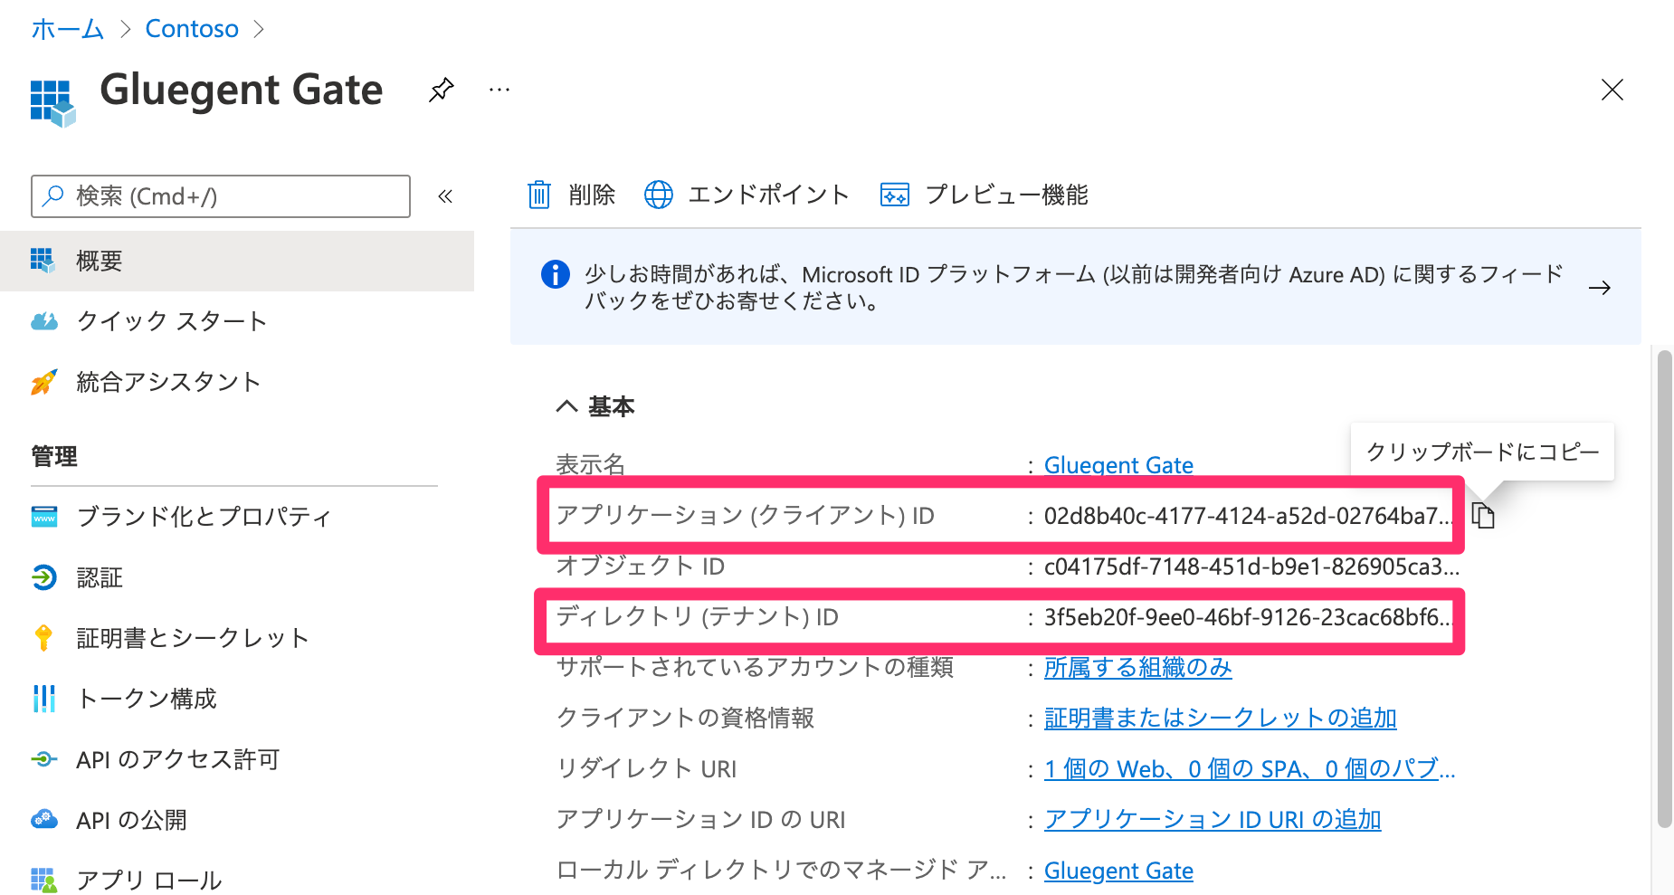Open 統合アシスタント rocket item
The width and height of the screenshot is (1674, 895).
click(x=168, y=382)
